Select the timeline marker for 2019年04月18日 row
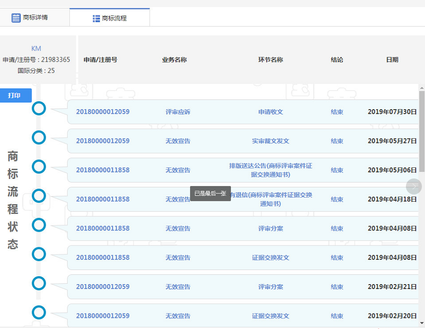This screenshot has width=425, height=329. pyautogui.click(x=39, y=196)
